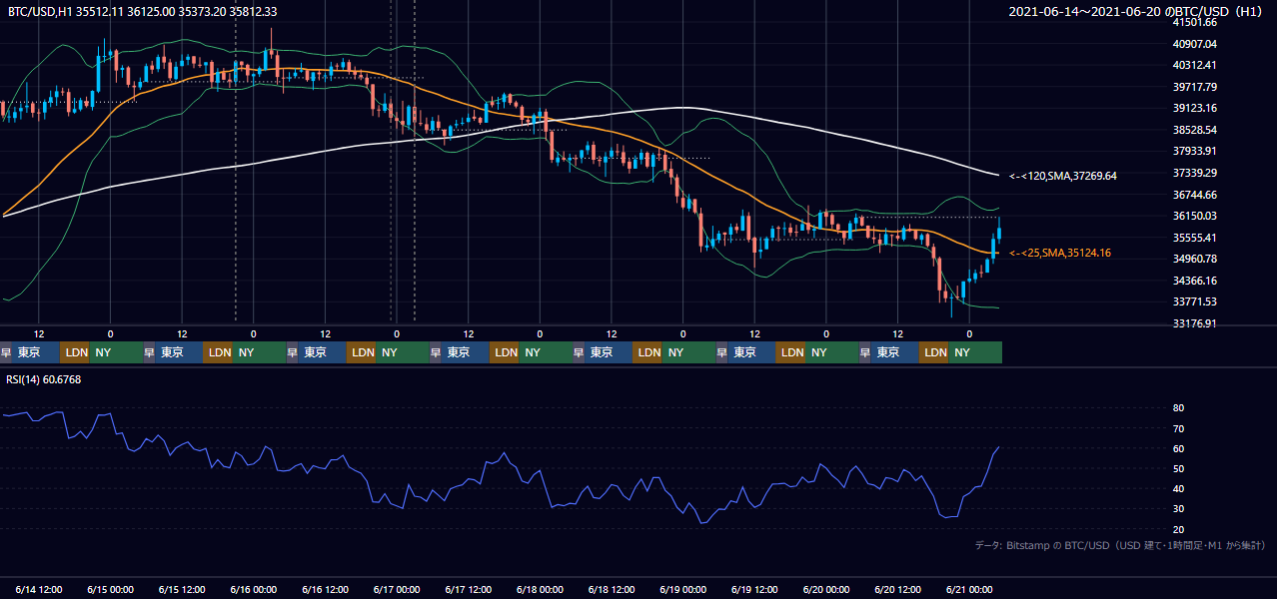The height and width of the screenshot is (599, 1277).
Task: Click price axis value 36744.66
Action: tap(1194, 195)
